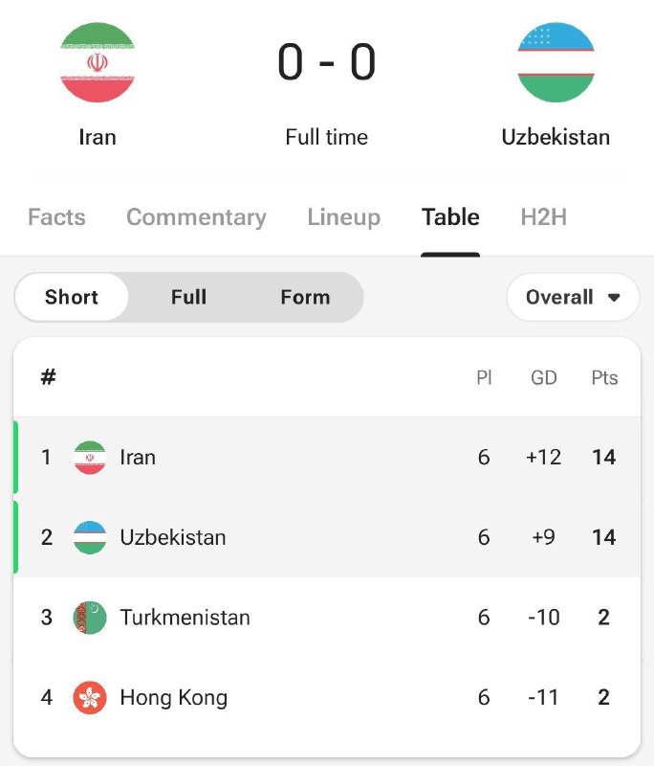This screenshot has width=654, height=766.
Task: Switch to the Lineup tab
Action: pyautogui.click(x=344, y=217)
